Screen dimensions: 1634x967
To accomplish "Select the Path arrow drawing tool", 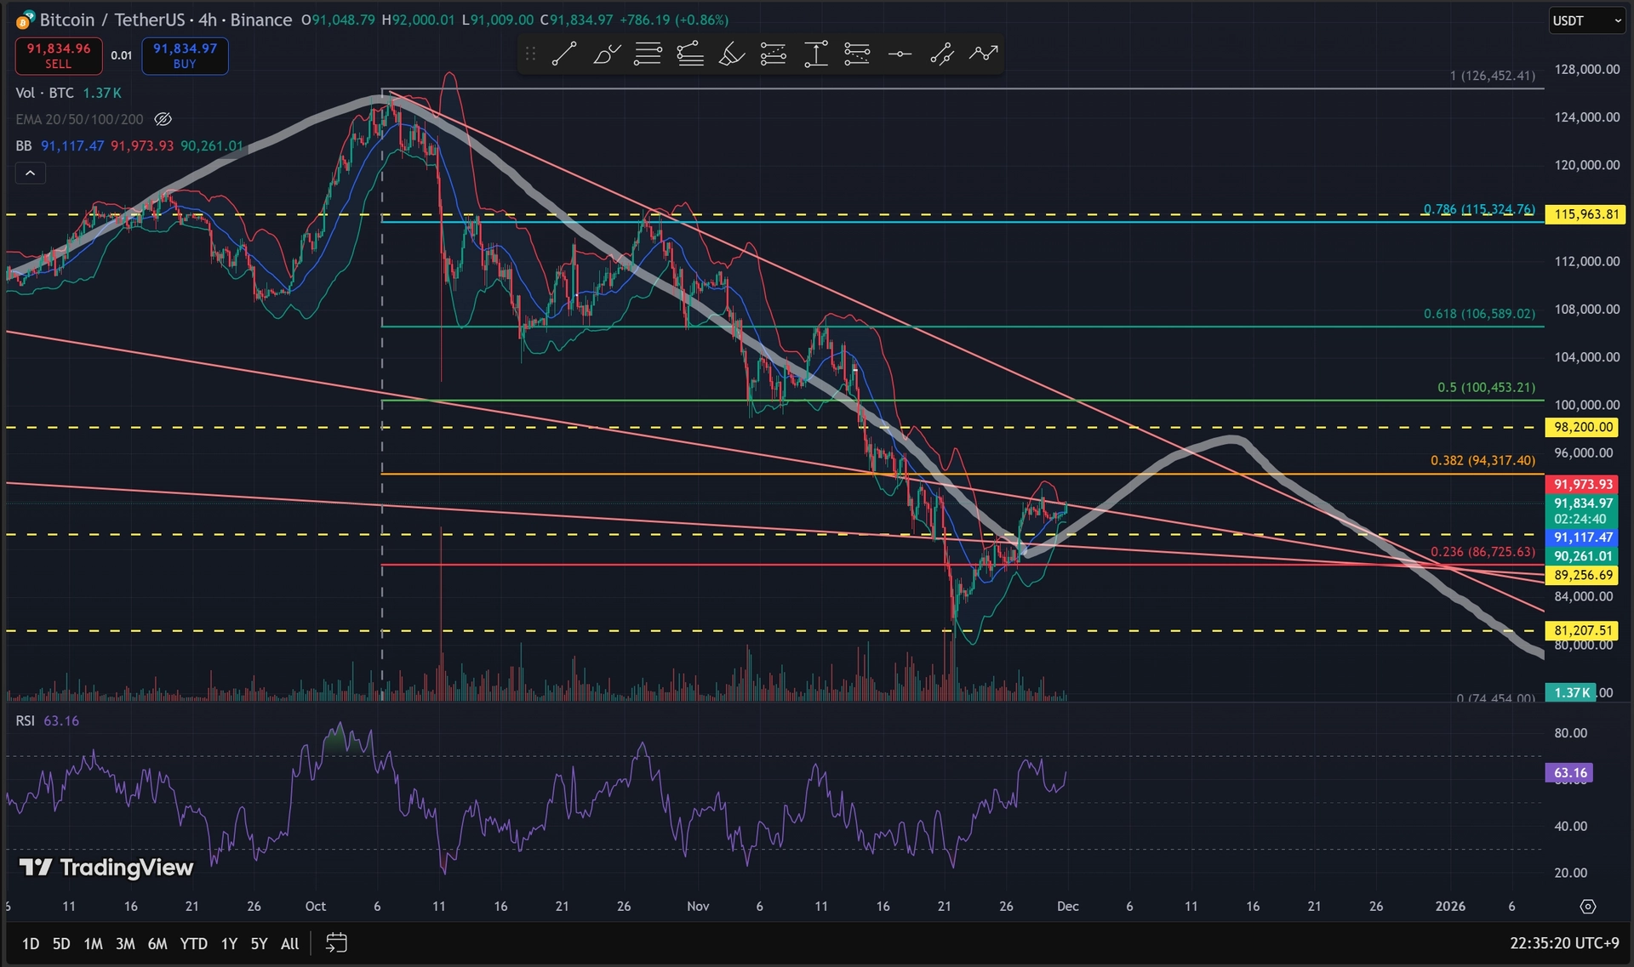I will pyautogui.click(x=983, y=54).
